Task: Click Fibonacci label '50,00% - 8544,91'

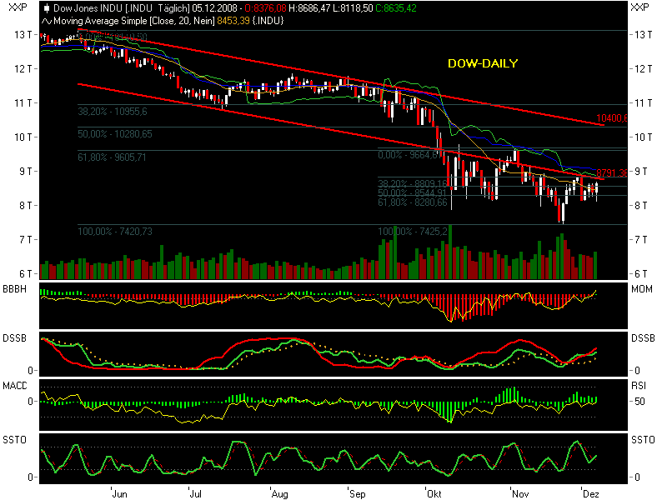Action: click(x=413, y=192)
